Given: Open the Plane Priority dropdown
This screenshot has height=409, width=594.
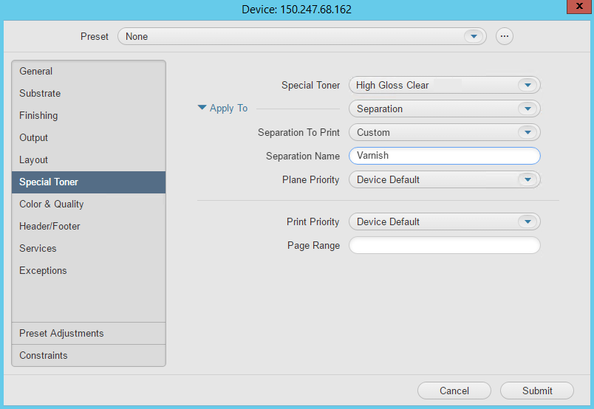Looking at the screenshot, I should (526, 179).
